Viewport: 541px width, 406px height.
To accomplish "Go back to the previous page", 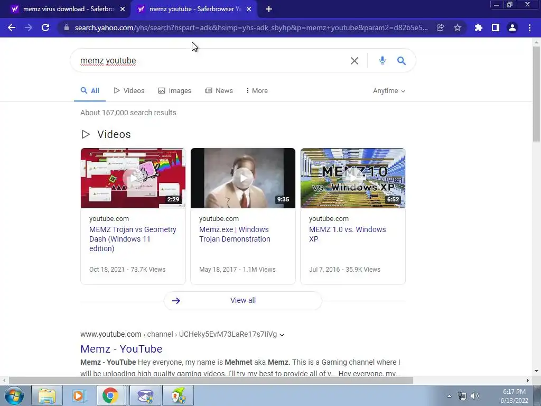I will point(12,27).
